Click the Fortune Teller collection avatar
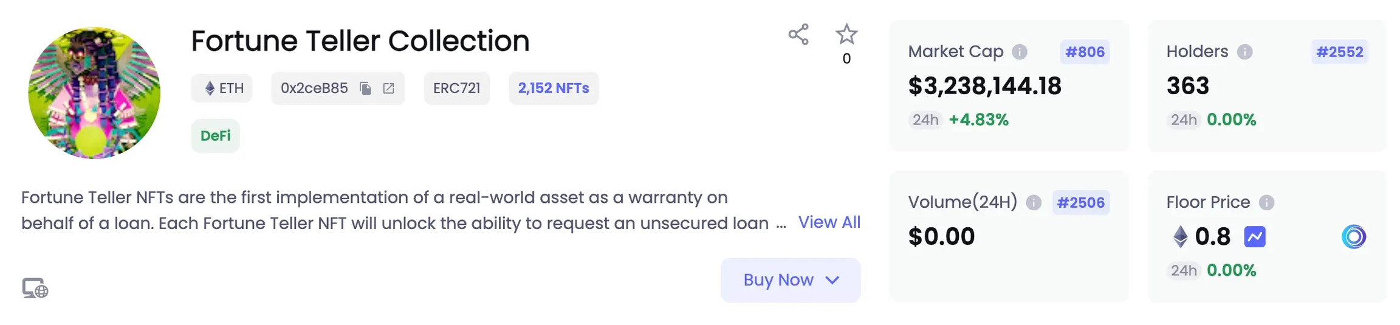This screenshot has width=1400, height=325. click(x=94, y=93)
